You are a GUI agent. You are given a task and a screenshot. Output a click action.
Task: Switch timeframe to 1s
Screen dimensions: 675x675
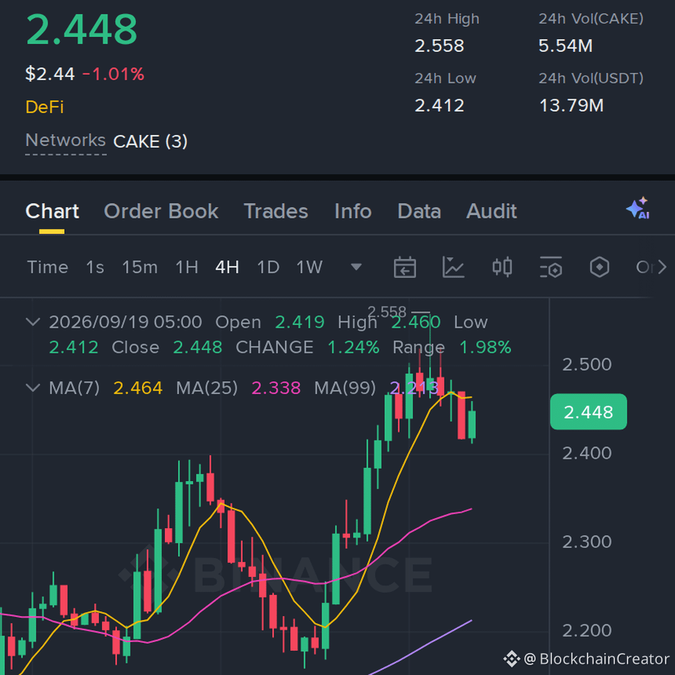tap(95, 267)
